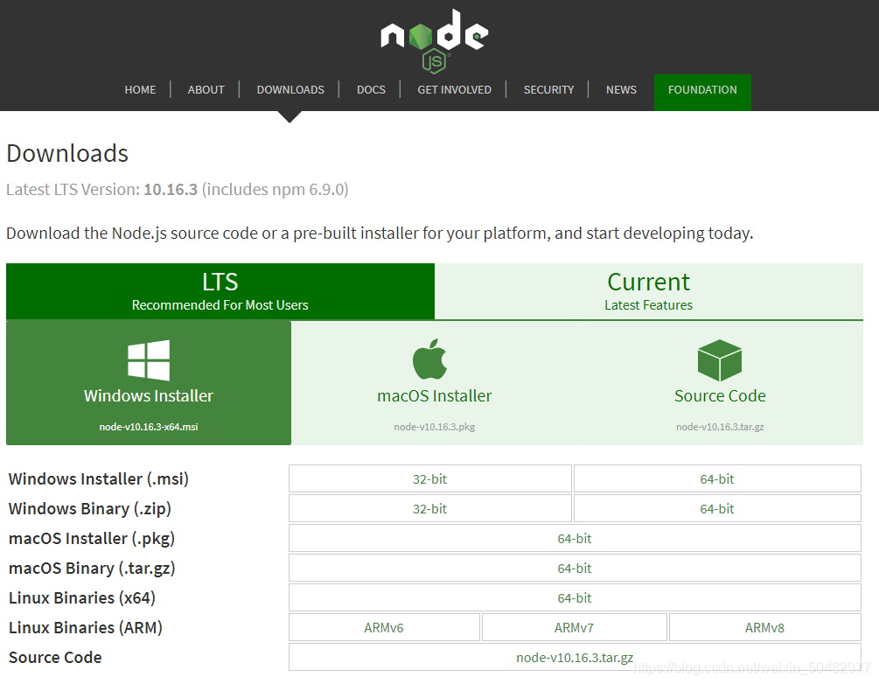Viewport: 879px width, 684px height.
Task: Download ARMv8 Linux Binaries
Action: click(x=764, y=627)
